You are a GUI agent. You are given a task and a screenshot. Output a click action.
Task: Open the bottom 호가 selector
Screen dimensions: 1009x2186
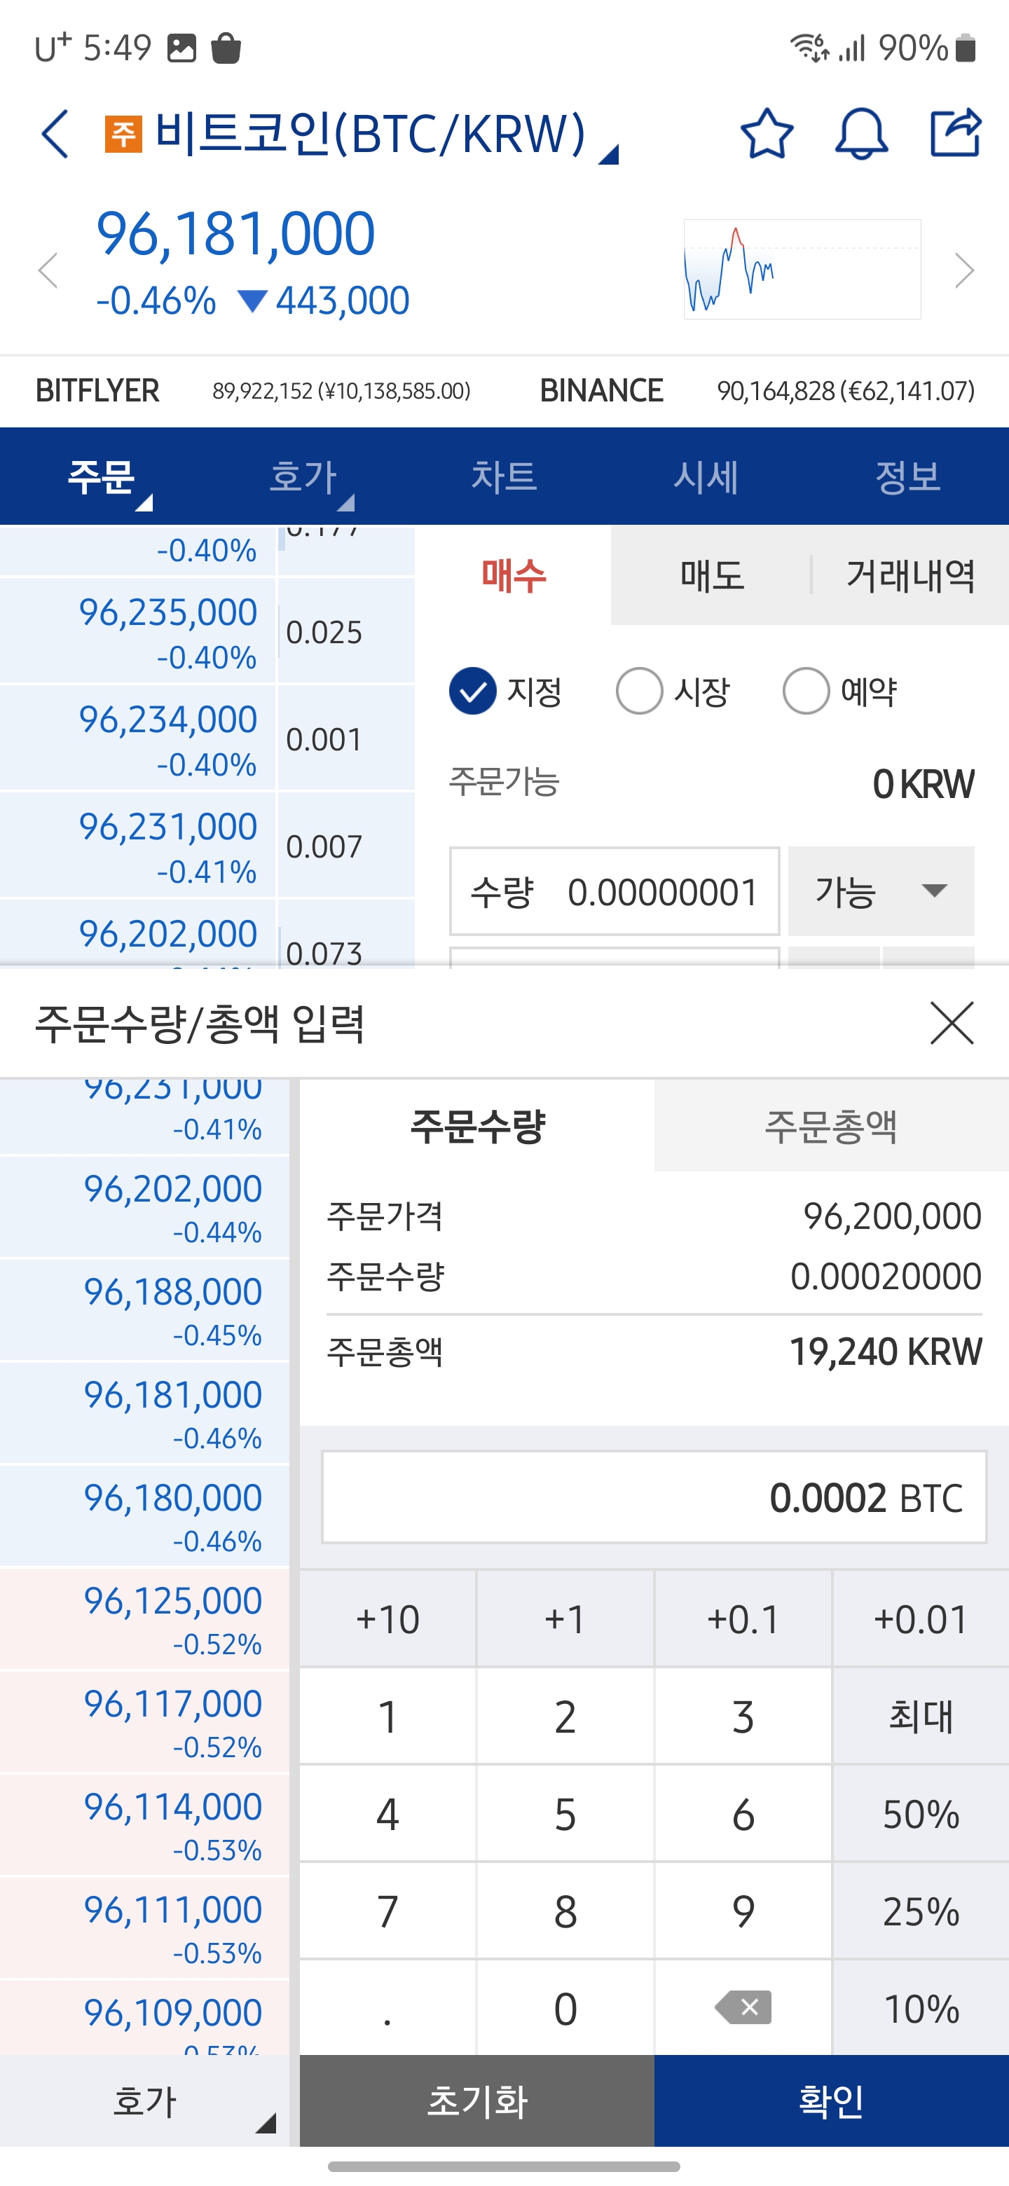tap(144, 2101)
